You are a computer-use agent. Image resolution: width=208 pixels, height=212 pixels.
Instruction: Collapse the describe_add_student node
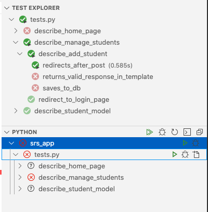pyautogui.click(x=20, y=54)
